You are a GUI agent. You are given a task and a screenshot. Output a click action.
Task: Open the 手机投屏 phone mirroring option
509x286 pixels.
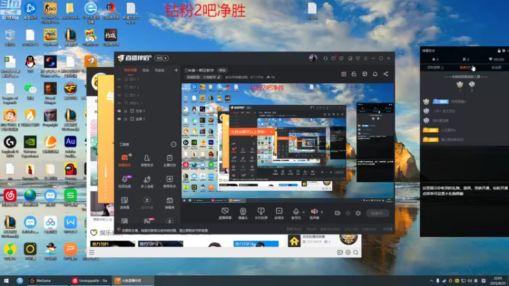coord(261,214)
